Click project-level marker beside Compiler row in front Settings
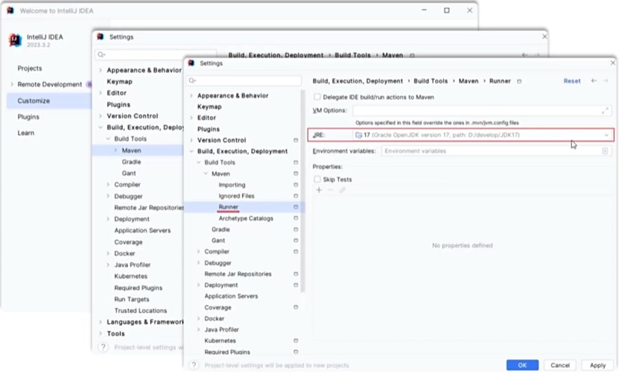This screenshot has width=619, height=374. pos(296,252)
